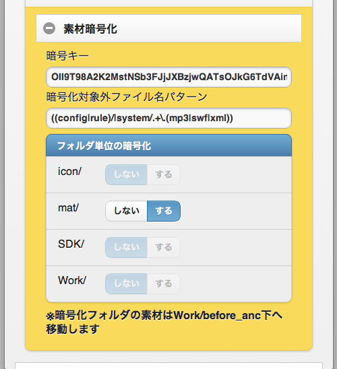Image resolution: width=337 pixels, height=369 pixels.
Task: Choose する for the SDK/ folder
Action: pyautogui.click(x=164, y=247)
